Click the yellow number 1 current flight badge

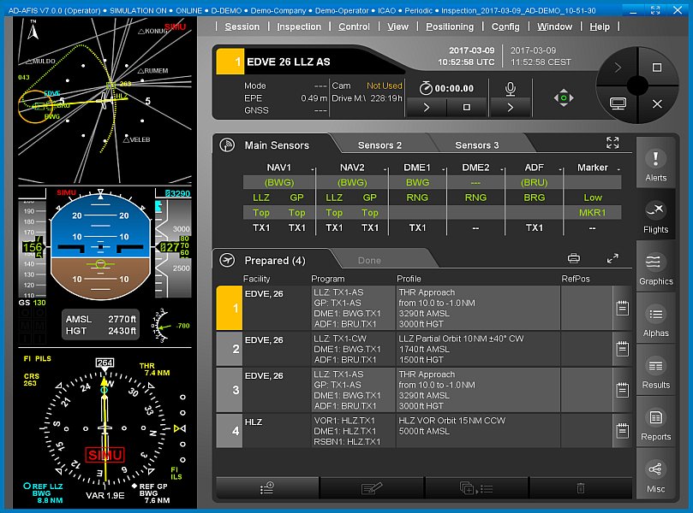[x=230, y=62]
